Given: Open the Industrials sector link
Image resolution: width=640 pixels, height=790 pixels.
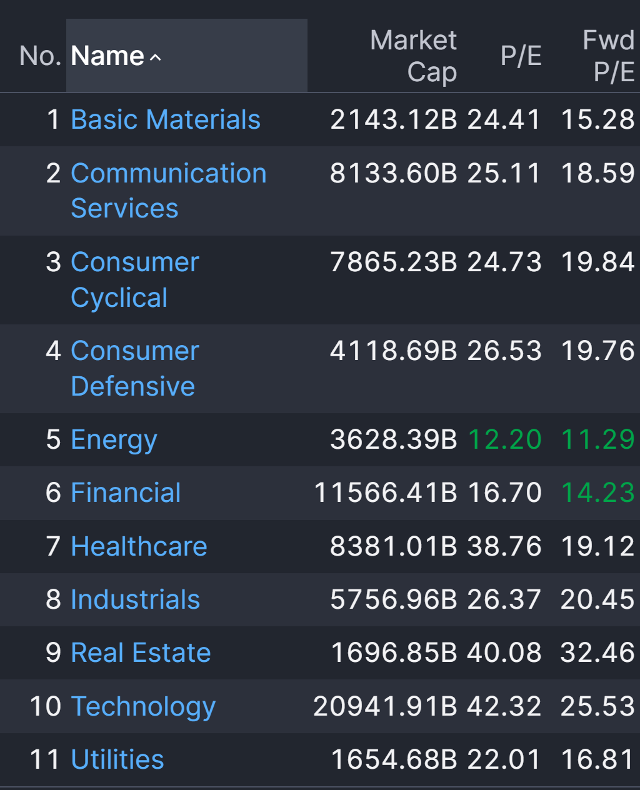Looking at the screenshot, I should [x=135, y=599].
